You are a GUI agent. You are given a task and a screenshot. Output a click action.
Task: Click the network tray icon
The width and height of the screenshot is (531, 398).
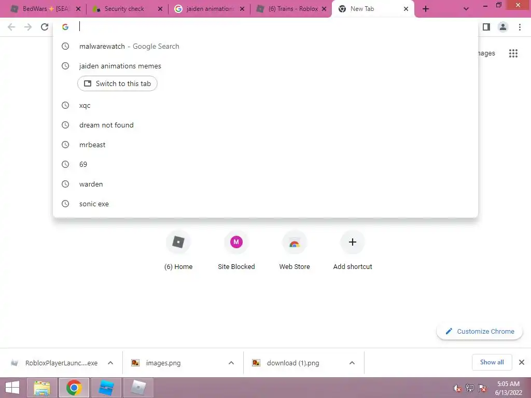tap(469, 388)
